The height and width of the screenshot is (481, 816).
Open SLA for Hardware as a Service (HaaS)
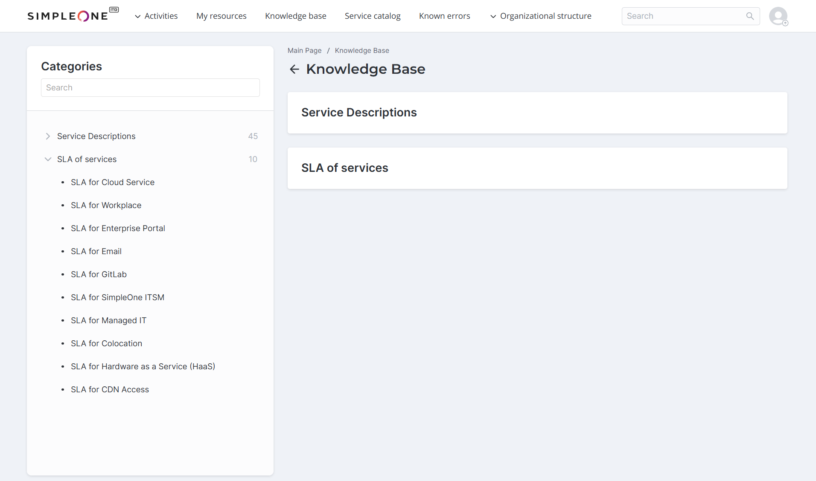143,366
